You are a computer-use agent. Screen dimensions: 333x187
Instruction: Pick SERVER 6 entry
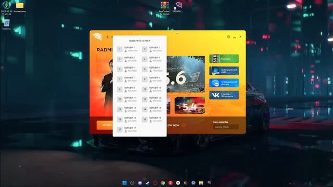coord(152,69)
